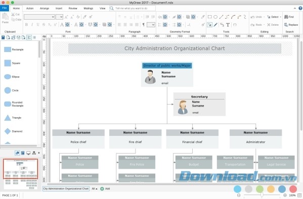This screenshot has height=199, width=303.
Task: Click the Undo arrow
Action: [252, 17]
